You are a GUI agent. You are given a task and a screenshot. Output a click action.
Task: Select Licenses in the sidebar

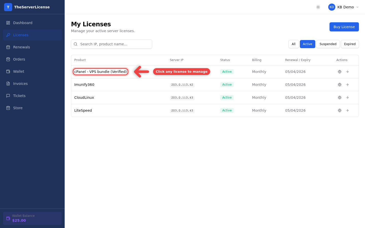32,35
